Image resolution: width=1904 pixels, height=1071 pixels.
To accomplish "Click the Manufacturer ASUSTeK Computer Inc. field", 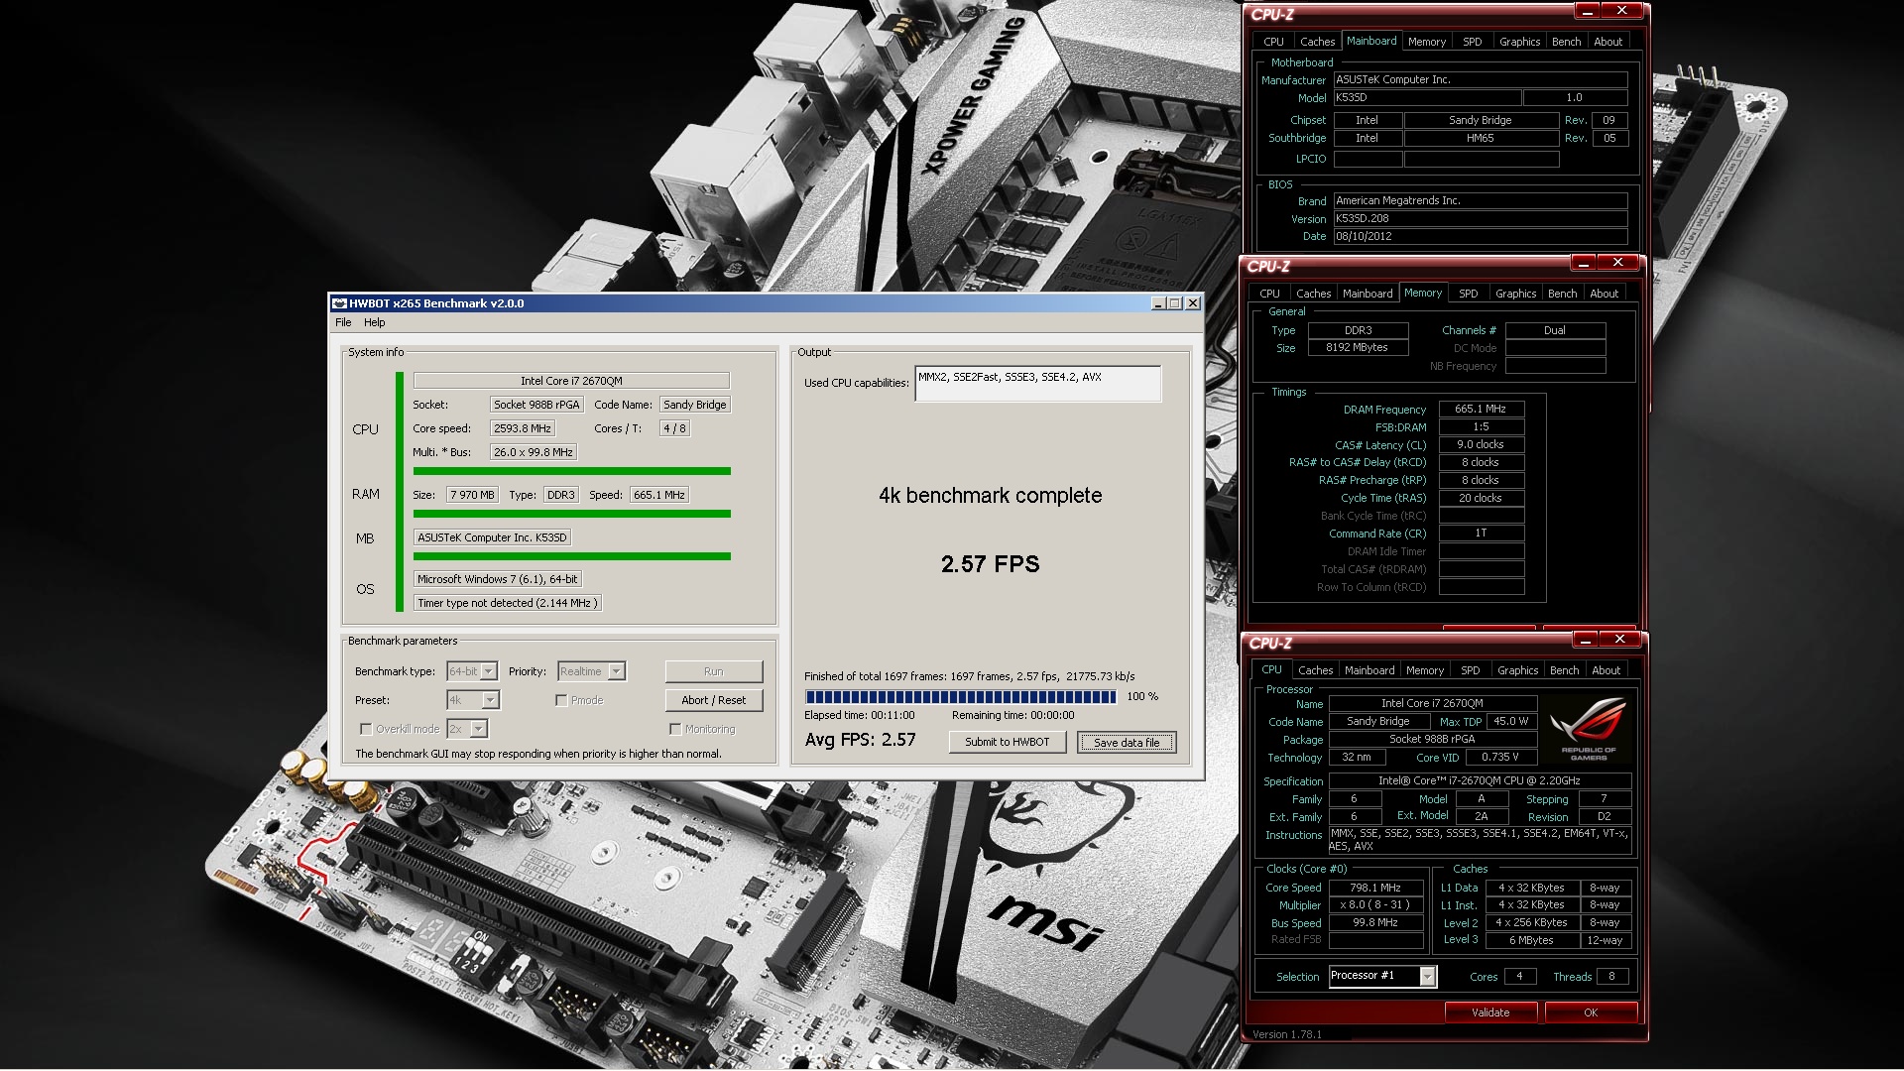I will pyautogui.click(x=1480, y=79).
